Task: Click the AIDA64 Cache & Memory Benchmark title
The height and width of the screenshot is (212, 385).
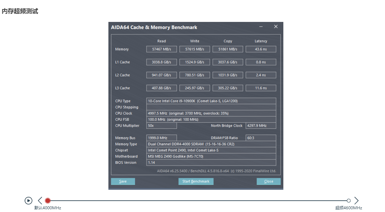Action: click(154, 27)
